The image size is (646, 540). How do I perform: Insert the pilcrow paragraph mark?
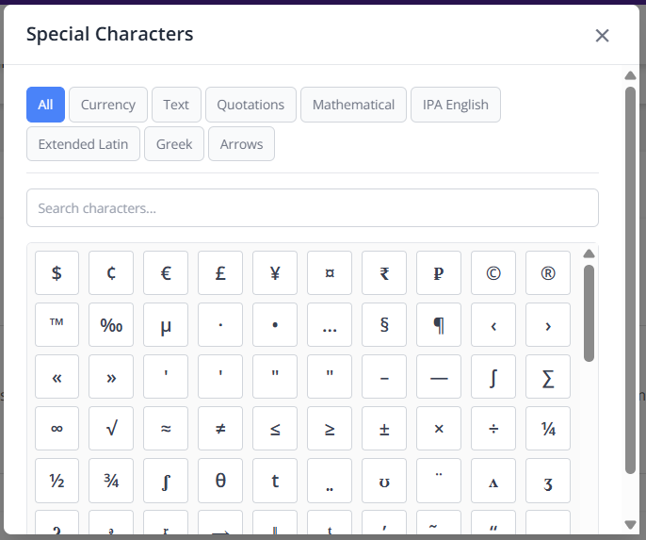coord(439,325)
